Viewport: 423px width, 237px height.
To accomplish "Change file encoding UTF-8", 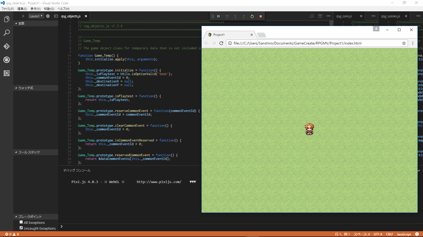I will tap(378, 234).
